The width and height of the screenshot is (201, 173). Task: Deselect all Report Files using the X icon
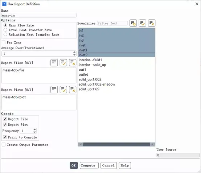[x=73, y=63]
